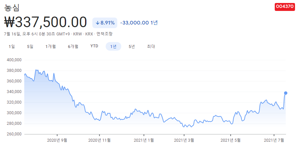Click the 7월 16일 timestamp text
Screen dimensions: 298x147
37,34
